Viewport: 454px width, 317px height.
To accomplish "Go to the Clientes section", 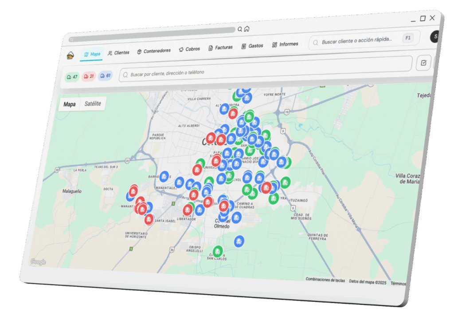I will (118, 53).
